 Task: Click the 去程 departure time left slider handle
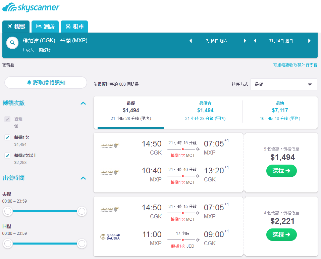[8, 211]
